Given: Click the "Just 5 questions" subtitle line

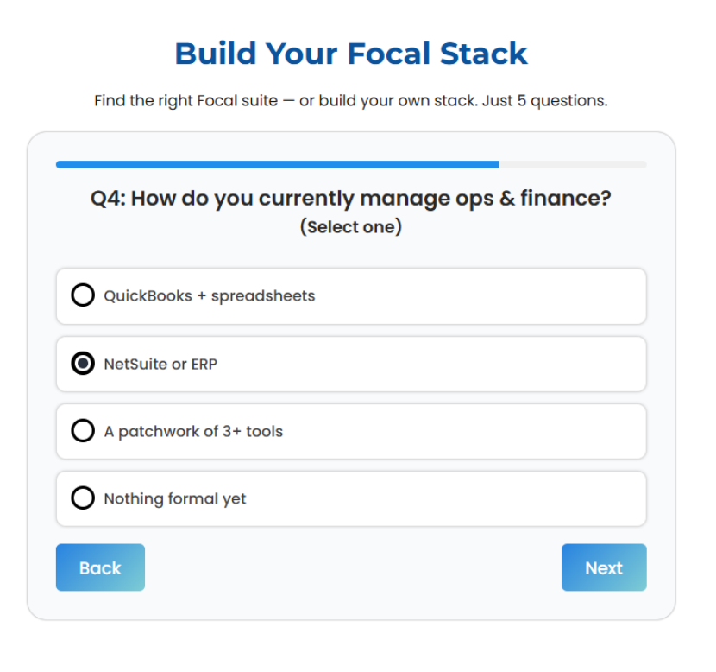Looking at the screenshot, I should click(x=351, y=100).
